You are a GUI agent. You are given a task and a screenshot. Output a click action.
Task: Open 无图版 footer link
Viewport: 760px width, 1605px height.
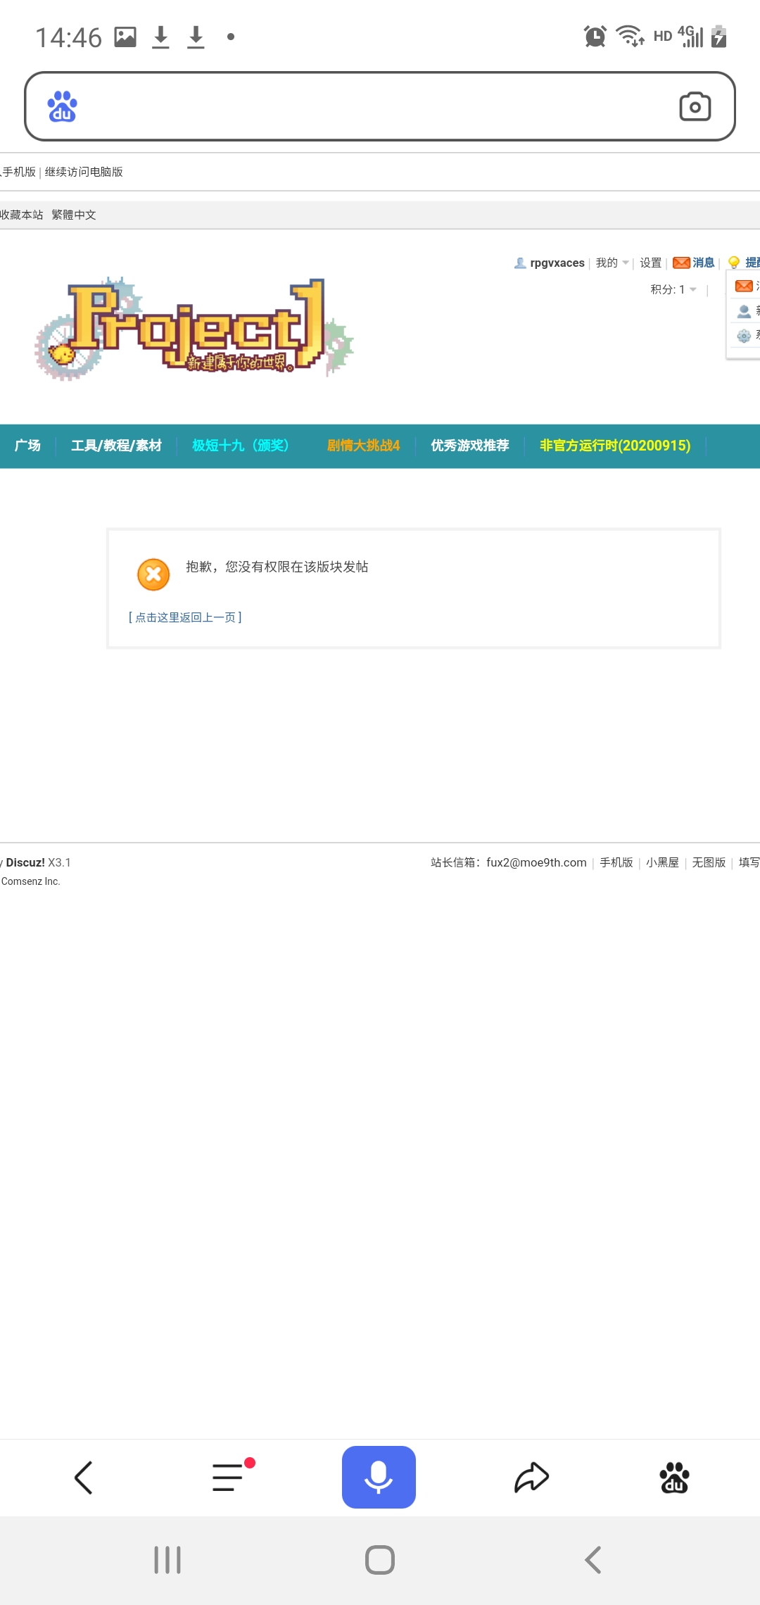tap(709, 862)
